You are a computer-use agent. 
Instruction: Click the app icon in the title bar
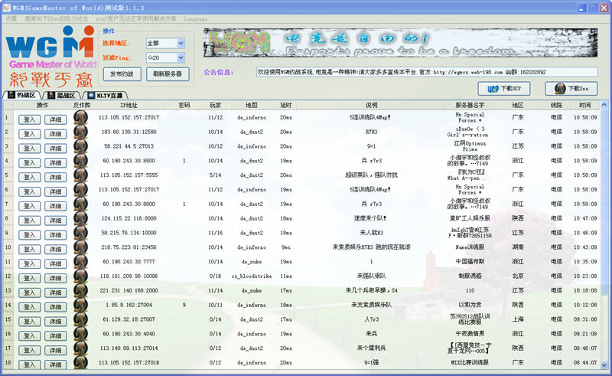6,6
